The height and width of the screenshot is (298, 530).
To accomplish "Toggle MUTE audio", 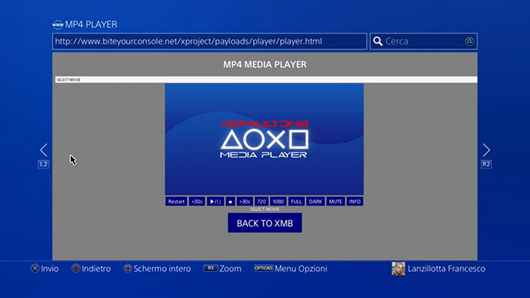I will click(335, 202).
